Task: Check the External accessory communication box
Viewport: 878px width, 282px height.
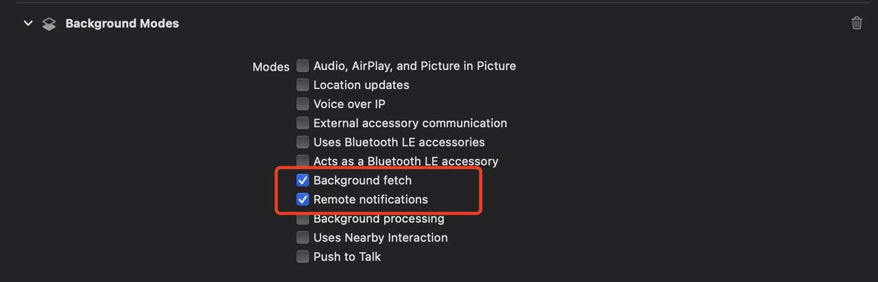Action: [x=302, y=123]
